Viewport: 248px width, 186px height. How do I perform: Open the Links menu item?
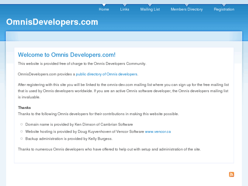[125, 9]
